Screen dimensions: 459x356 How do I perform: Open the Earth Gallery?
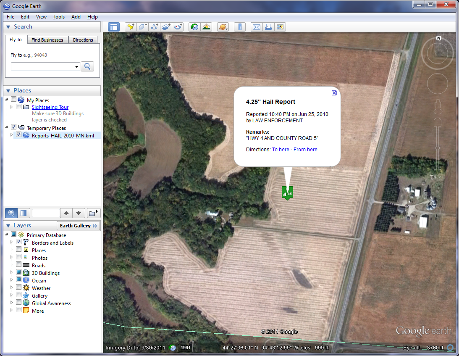coord(78,226)
